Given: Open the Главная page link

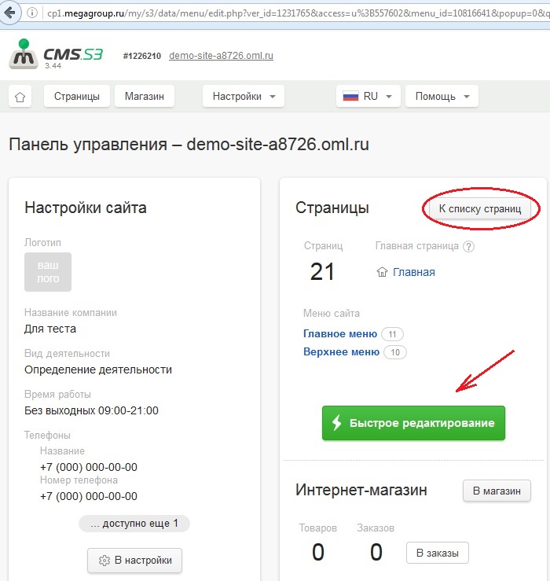Looking at the screenshot, I should click(414, 272).
